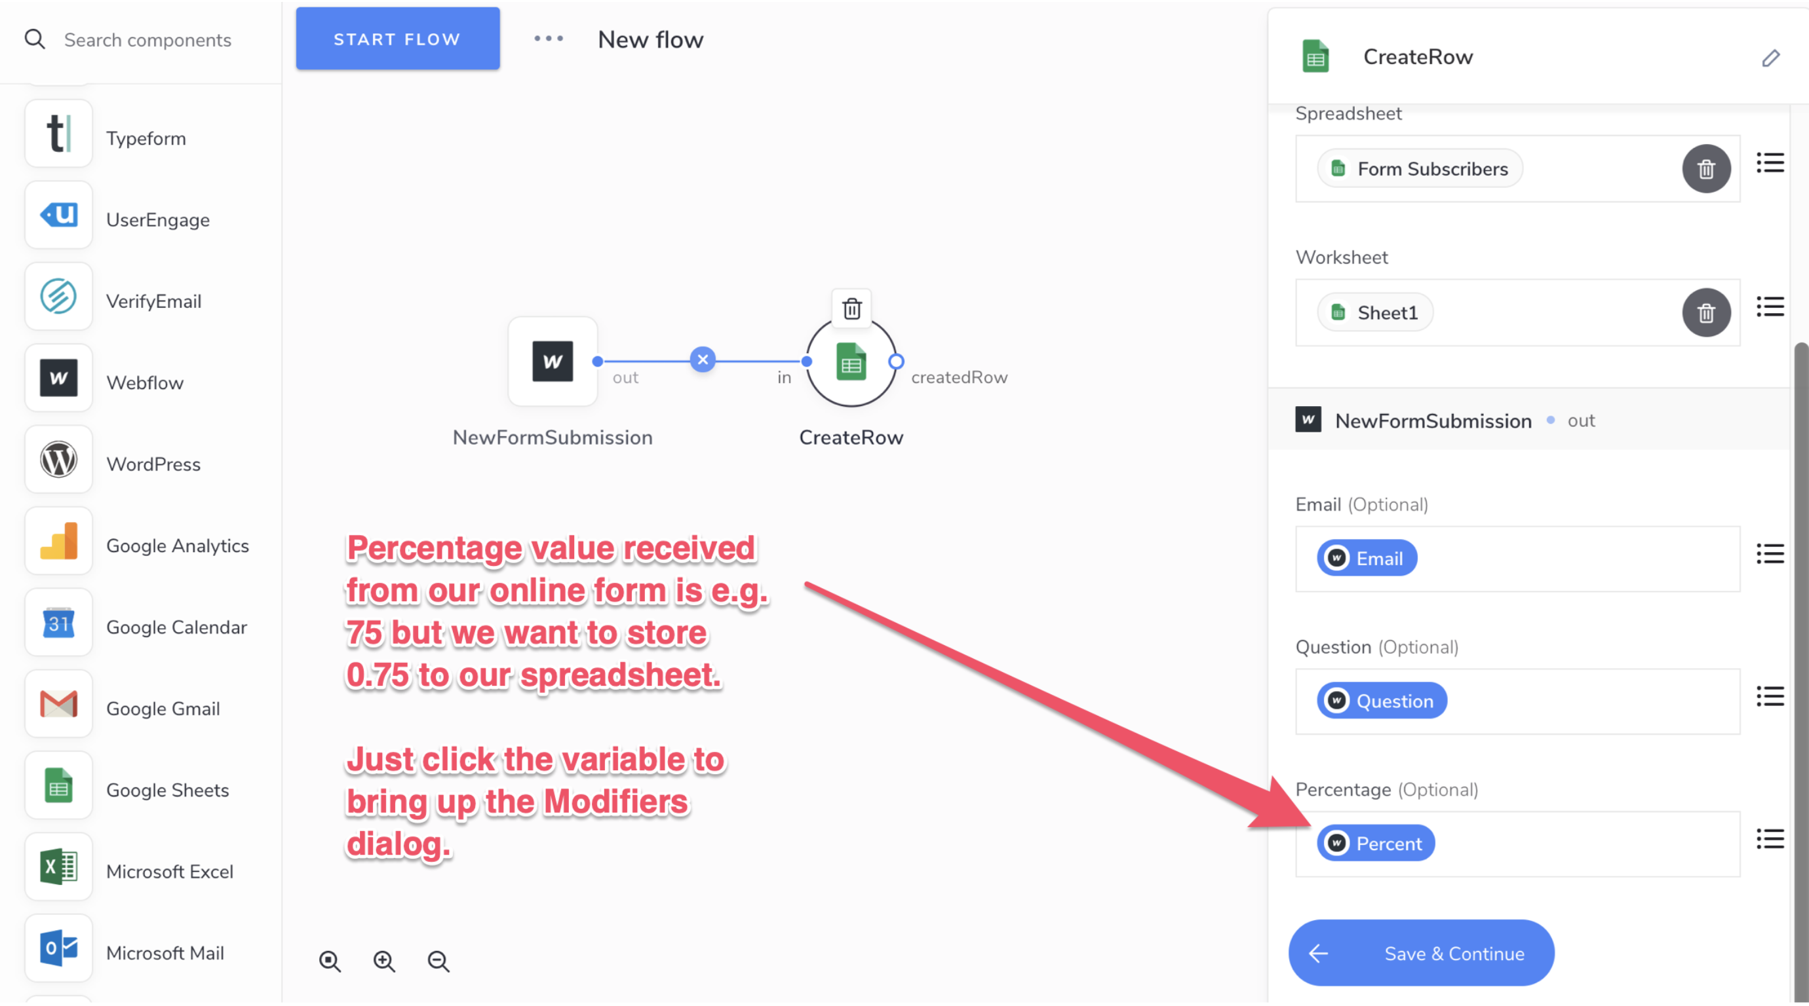Screen dimensions: 1809x1006
Task: Open the list menu beside Percentage field
Action: click(1770, 839)
